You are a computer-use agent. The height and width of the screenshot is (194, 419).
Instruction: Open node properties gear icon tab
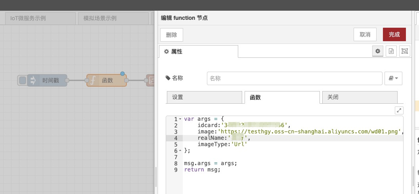(377, 51)
